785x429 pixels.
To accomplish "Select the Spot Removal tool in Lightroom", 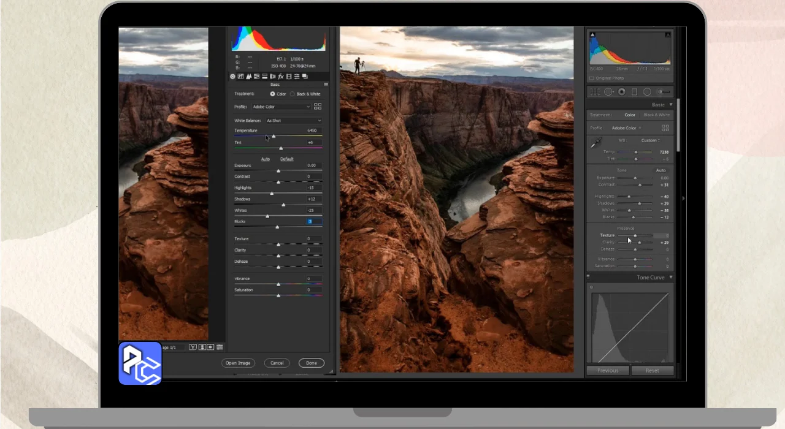I will click(x=608, y=92).
